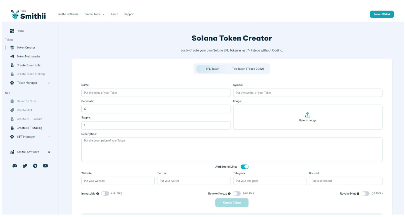Click the Create Token Staking lock icon

click(x=12, y=74)
